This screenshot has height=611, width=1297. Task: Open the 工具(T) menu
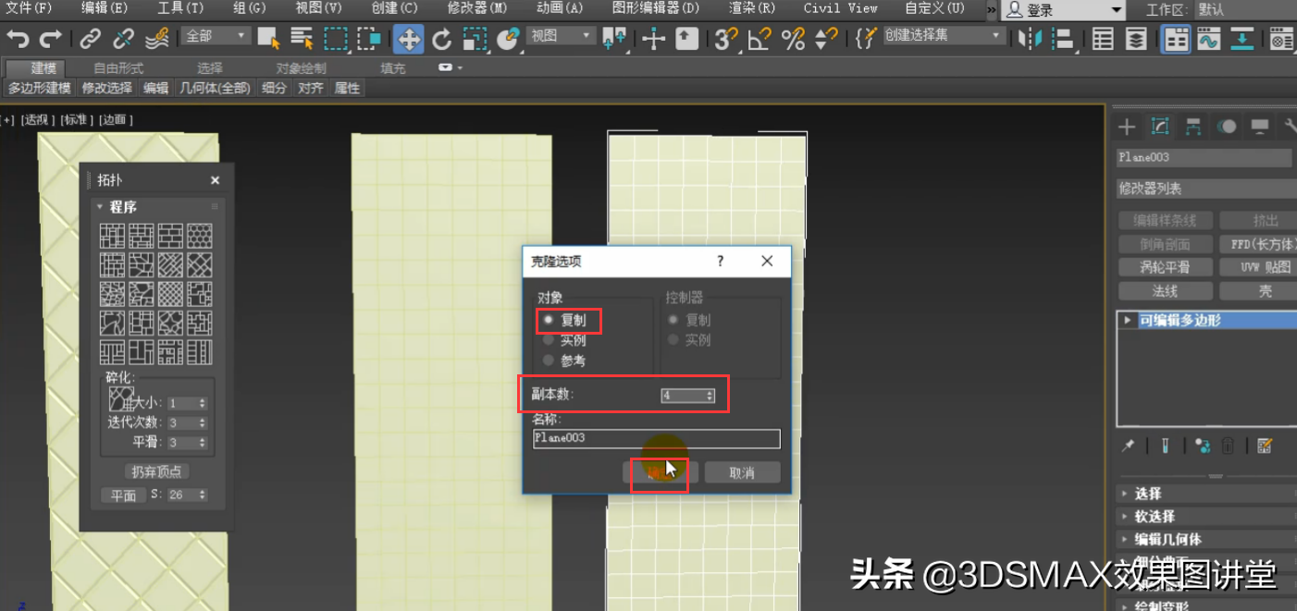coord(180,8)
